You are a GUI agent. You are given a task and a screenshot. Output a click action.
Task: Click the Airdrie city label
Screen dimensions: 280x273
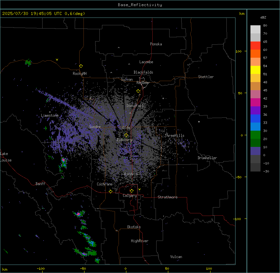(x=131, y=174)
